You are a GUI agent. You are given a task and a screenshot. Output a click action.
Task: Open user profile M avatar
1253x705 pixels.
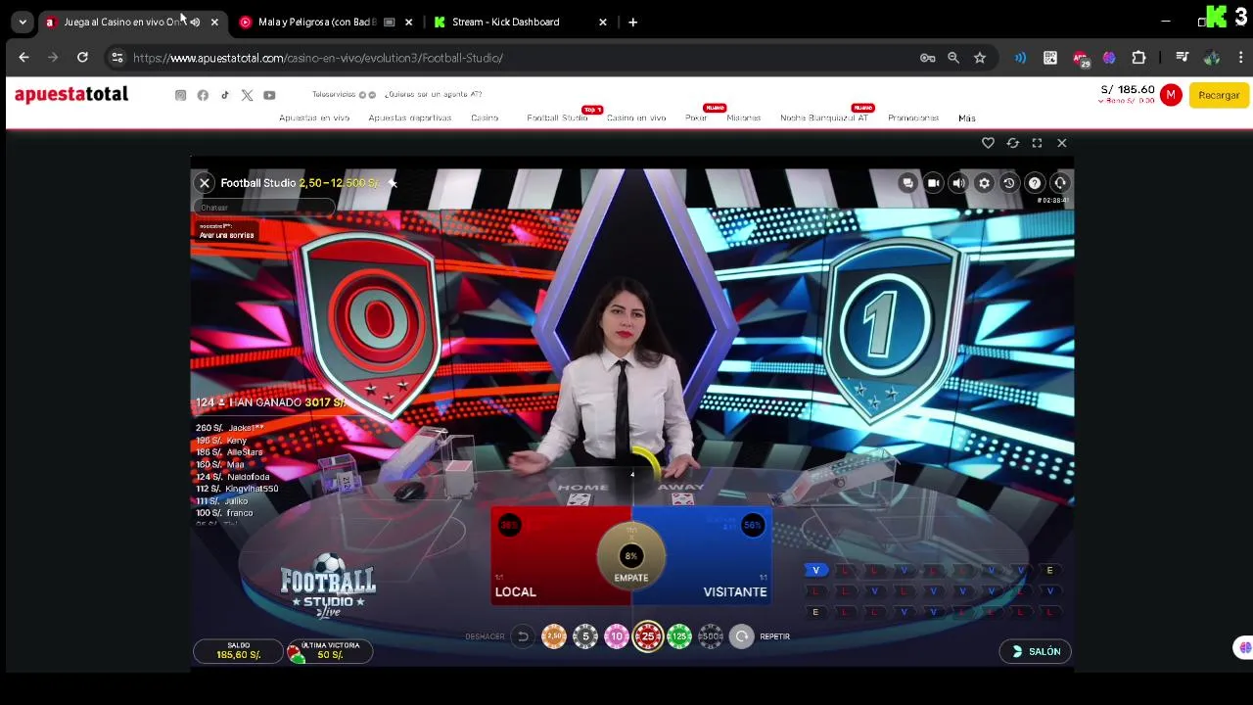1171,95
